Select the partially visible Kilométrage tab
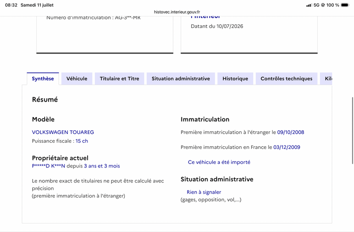Viewport: 354px width, 232px height. click(x=326, y=79)
